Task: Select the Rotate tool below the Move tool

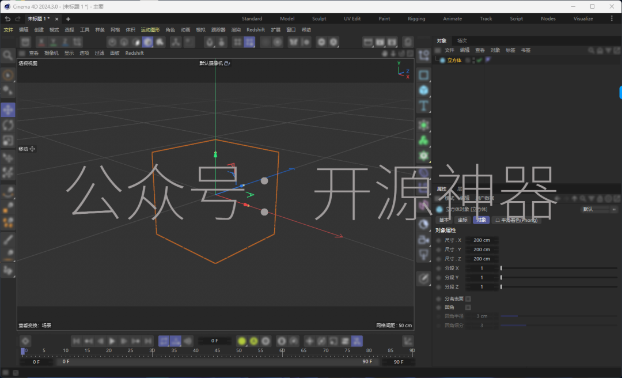Action: click(x=8, y=125)
